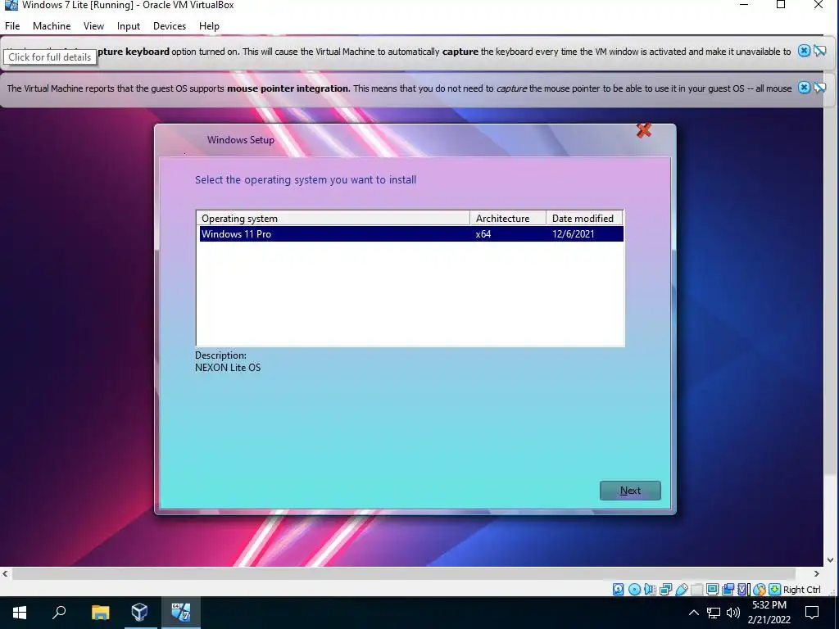Close Windows Setup with the red X
This screenshot has height=629, width=839.
click(x=644, y=130)
